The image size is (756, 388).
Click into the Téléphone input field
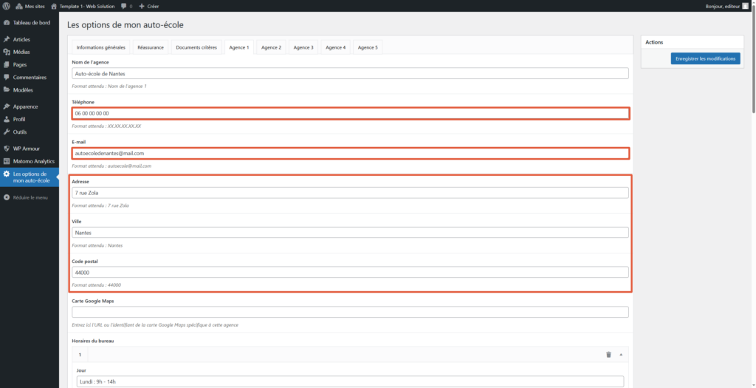coord(351,113)
